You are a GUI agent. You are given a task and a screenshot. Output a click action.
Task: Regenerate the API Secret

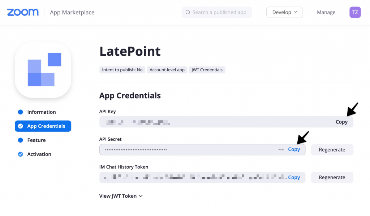click(x=332, y=150)
